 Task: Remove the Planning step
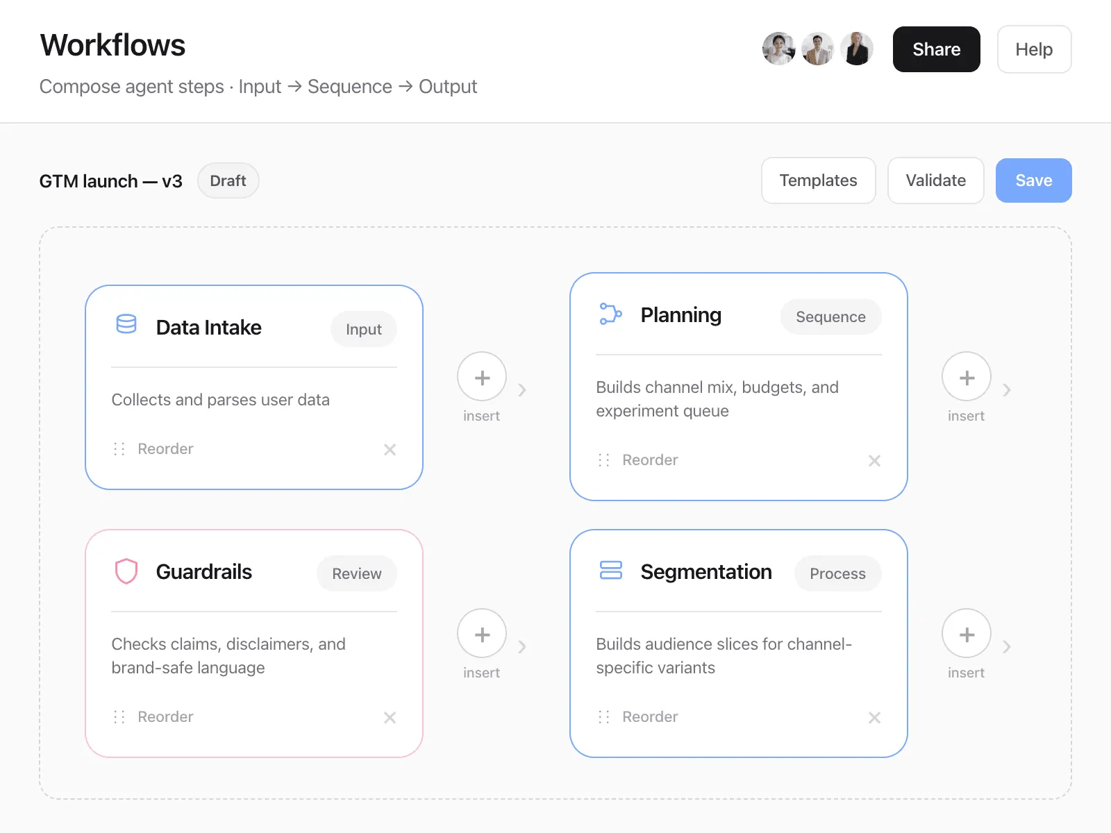click(x=875, y=461)
